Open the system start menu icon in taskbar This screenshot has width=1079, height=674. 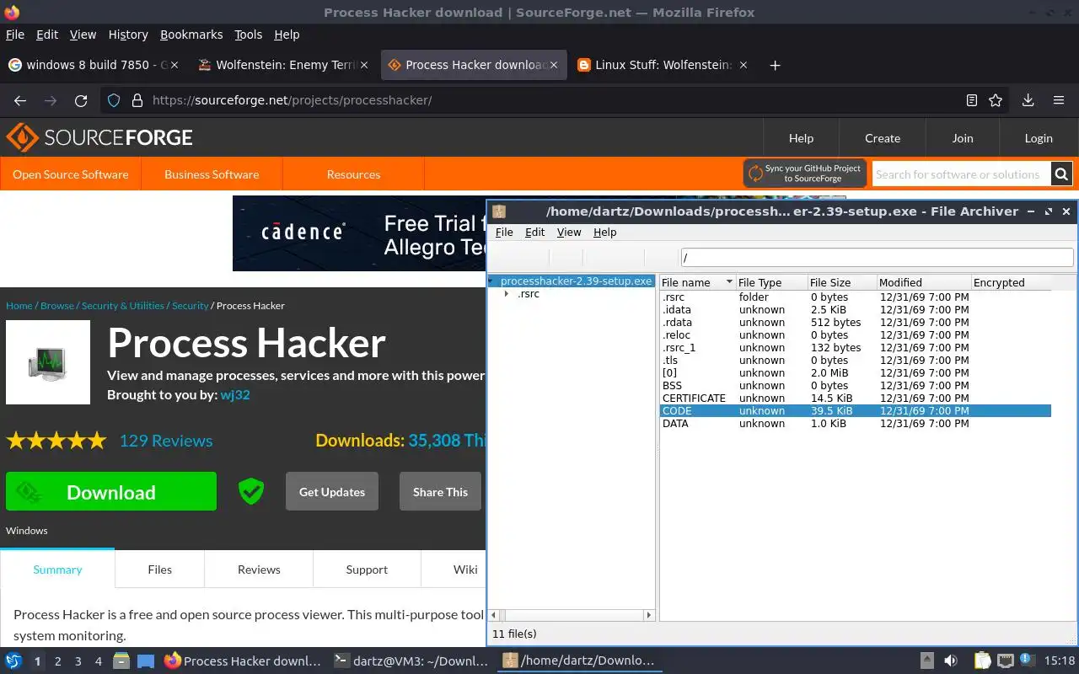click(x=13, y=661)
